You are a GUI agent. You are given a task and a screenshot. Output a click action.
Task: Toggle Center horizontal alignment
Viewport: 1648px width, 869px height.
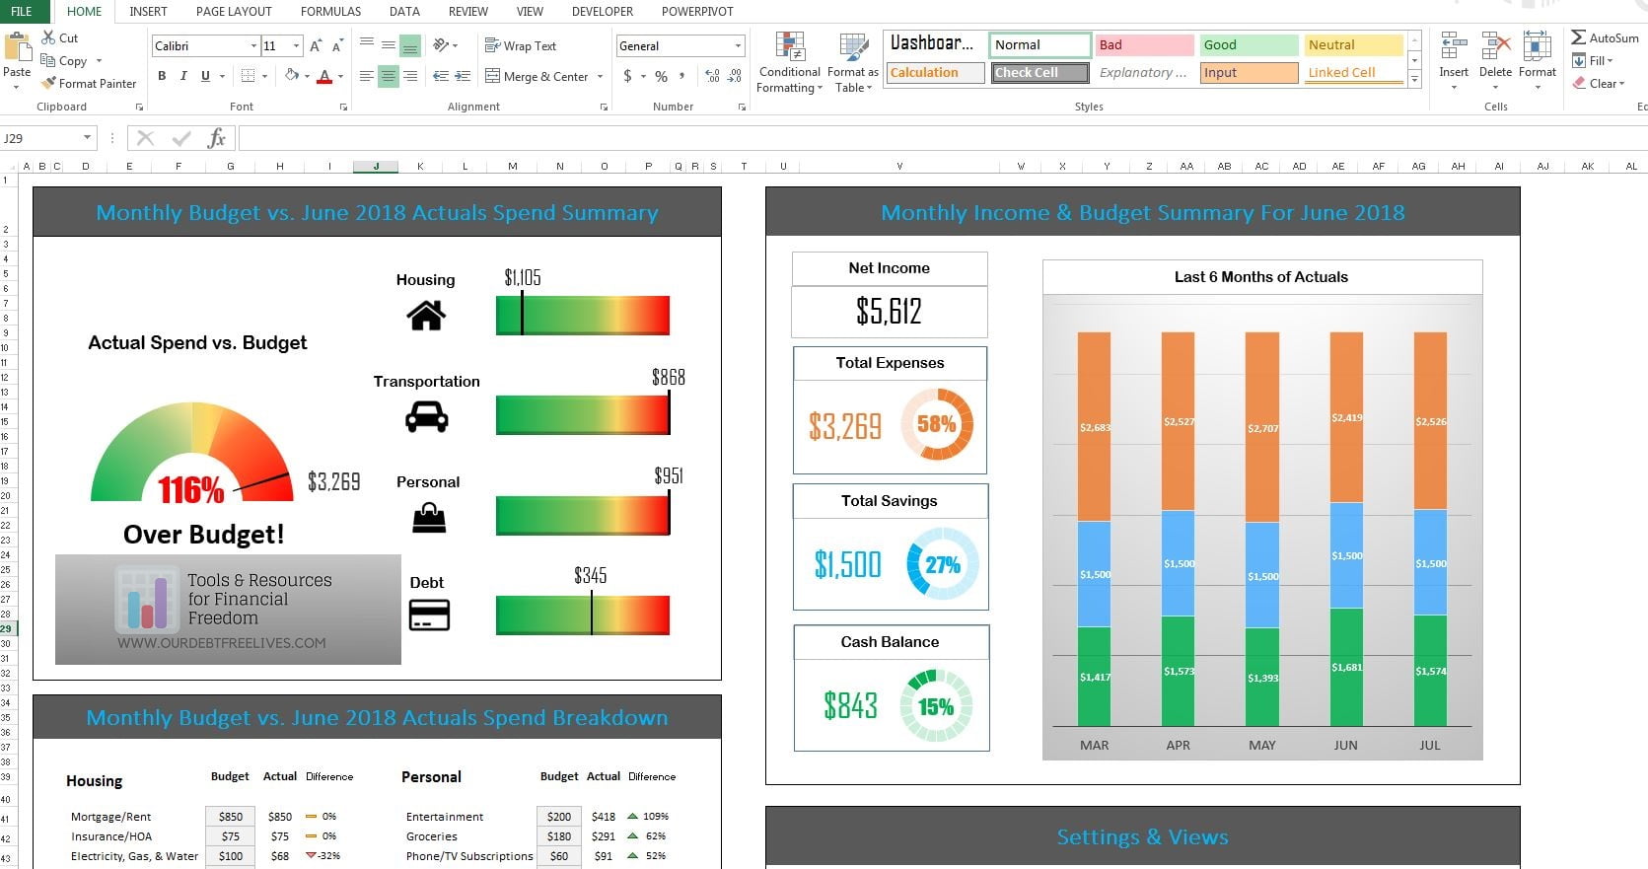pos(389,76)
